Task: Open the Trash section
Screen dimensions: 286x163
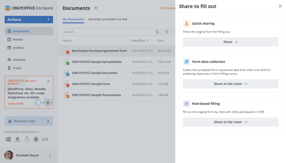Action: (x=17, y=68)
